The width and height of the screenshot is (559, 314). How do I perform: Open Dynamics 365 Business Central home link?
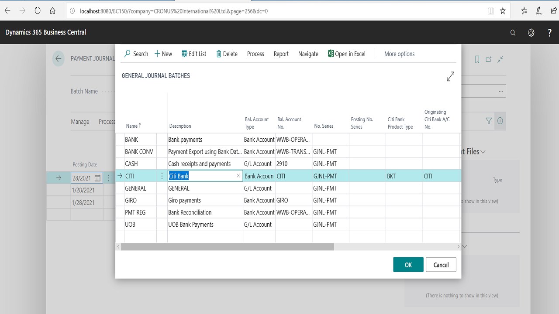tap(46, 32)
